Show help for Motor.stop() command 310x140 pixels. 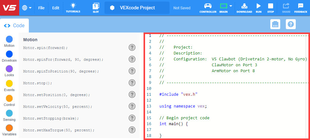click(x=132, y=83)
